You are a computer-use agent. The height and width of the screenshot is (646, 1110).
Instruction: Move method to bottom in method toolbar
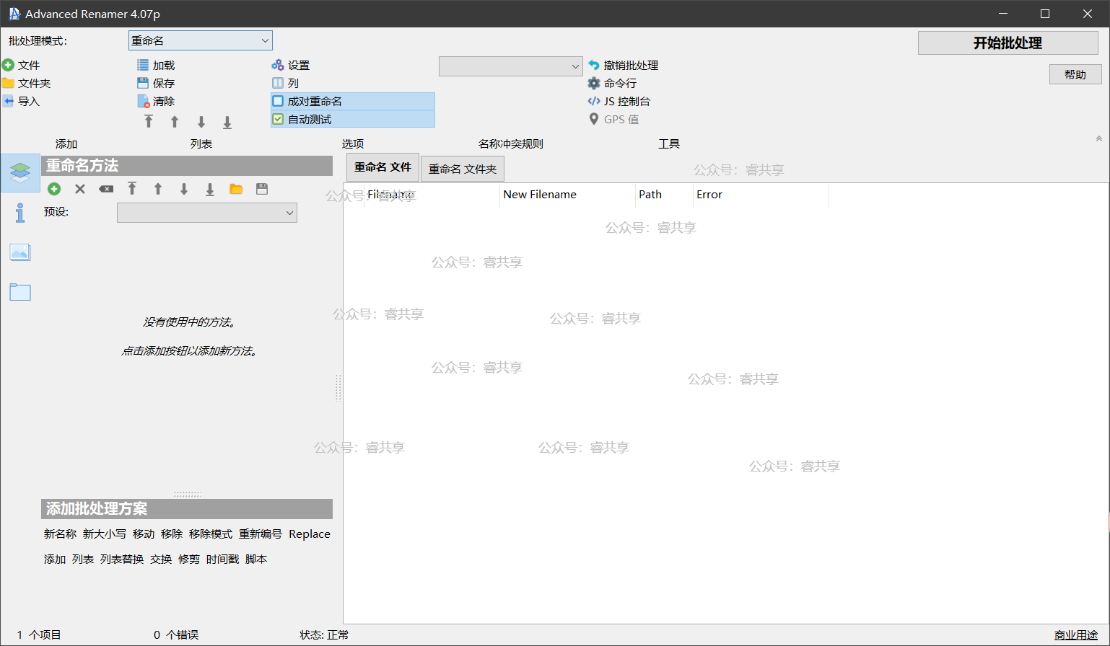point(210,189)
